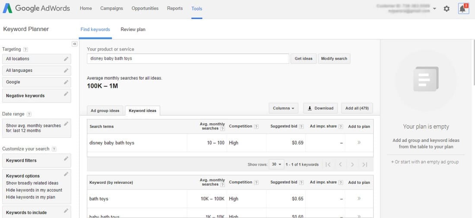This screenshot has width=475, height=218.
Task: Edit the date range pencil icon
Action: click(x=66, y=124)
